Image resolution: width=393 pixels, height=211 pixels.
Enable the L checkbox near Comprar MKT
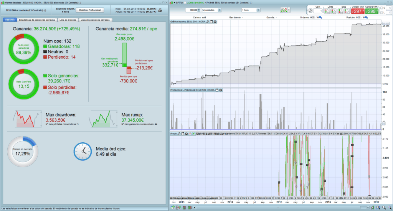click(x=381, y=13)
